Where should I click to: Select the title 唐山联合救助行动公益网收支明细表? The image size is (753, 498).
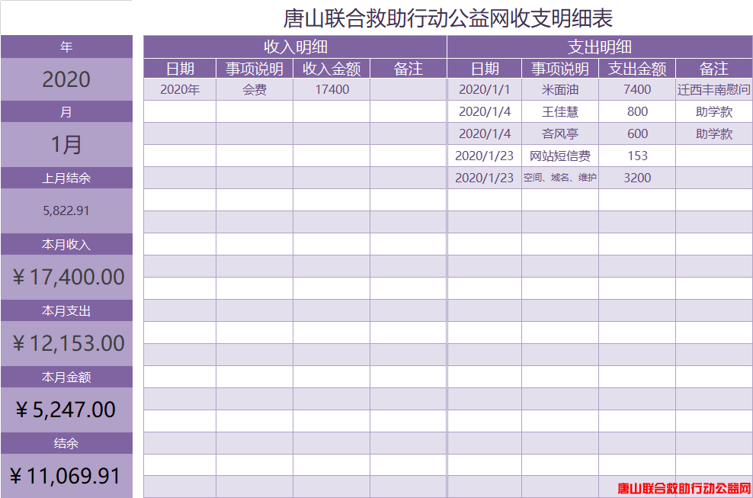(x=447, y=19)
